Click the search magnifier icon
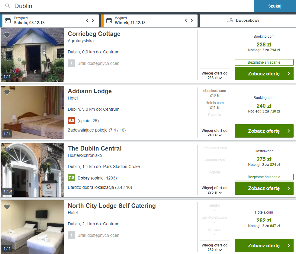 [7, 6]
